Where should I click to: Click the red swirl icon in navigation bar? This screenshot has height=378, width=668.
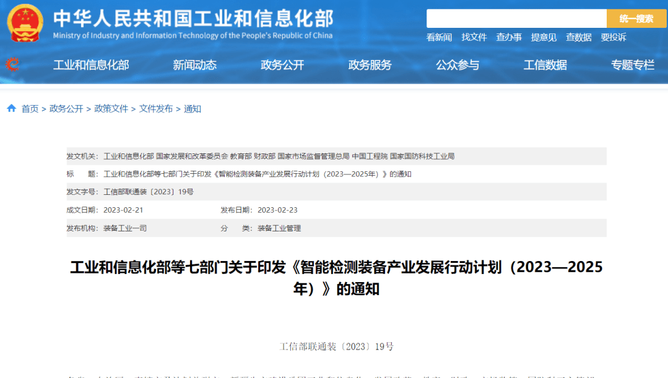[12, 64]
